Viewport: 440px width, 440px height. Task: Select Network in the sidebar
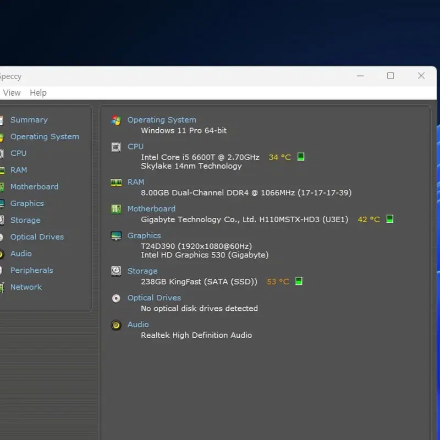26,287
